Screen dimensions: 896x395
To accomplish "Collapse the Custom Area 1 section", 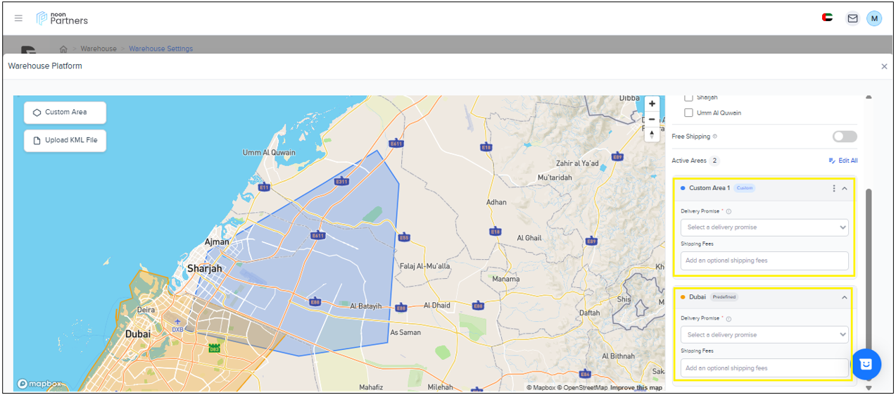I will [x=844, y=188].
